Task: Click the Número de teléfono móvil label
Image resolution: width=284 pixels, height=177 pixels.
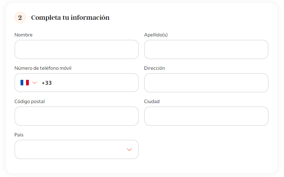Action: click(x=43, y=68)
